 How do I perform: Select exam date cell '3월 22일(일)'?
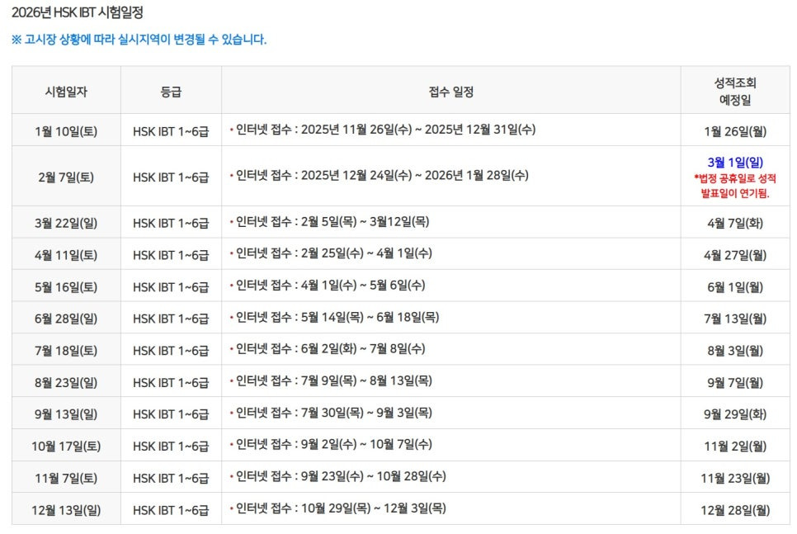tap(66, 223)
